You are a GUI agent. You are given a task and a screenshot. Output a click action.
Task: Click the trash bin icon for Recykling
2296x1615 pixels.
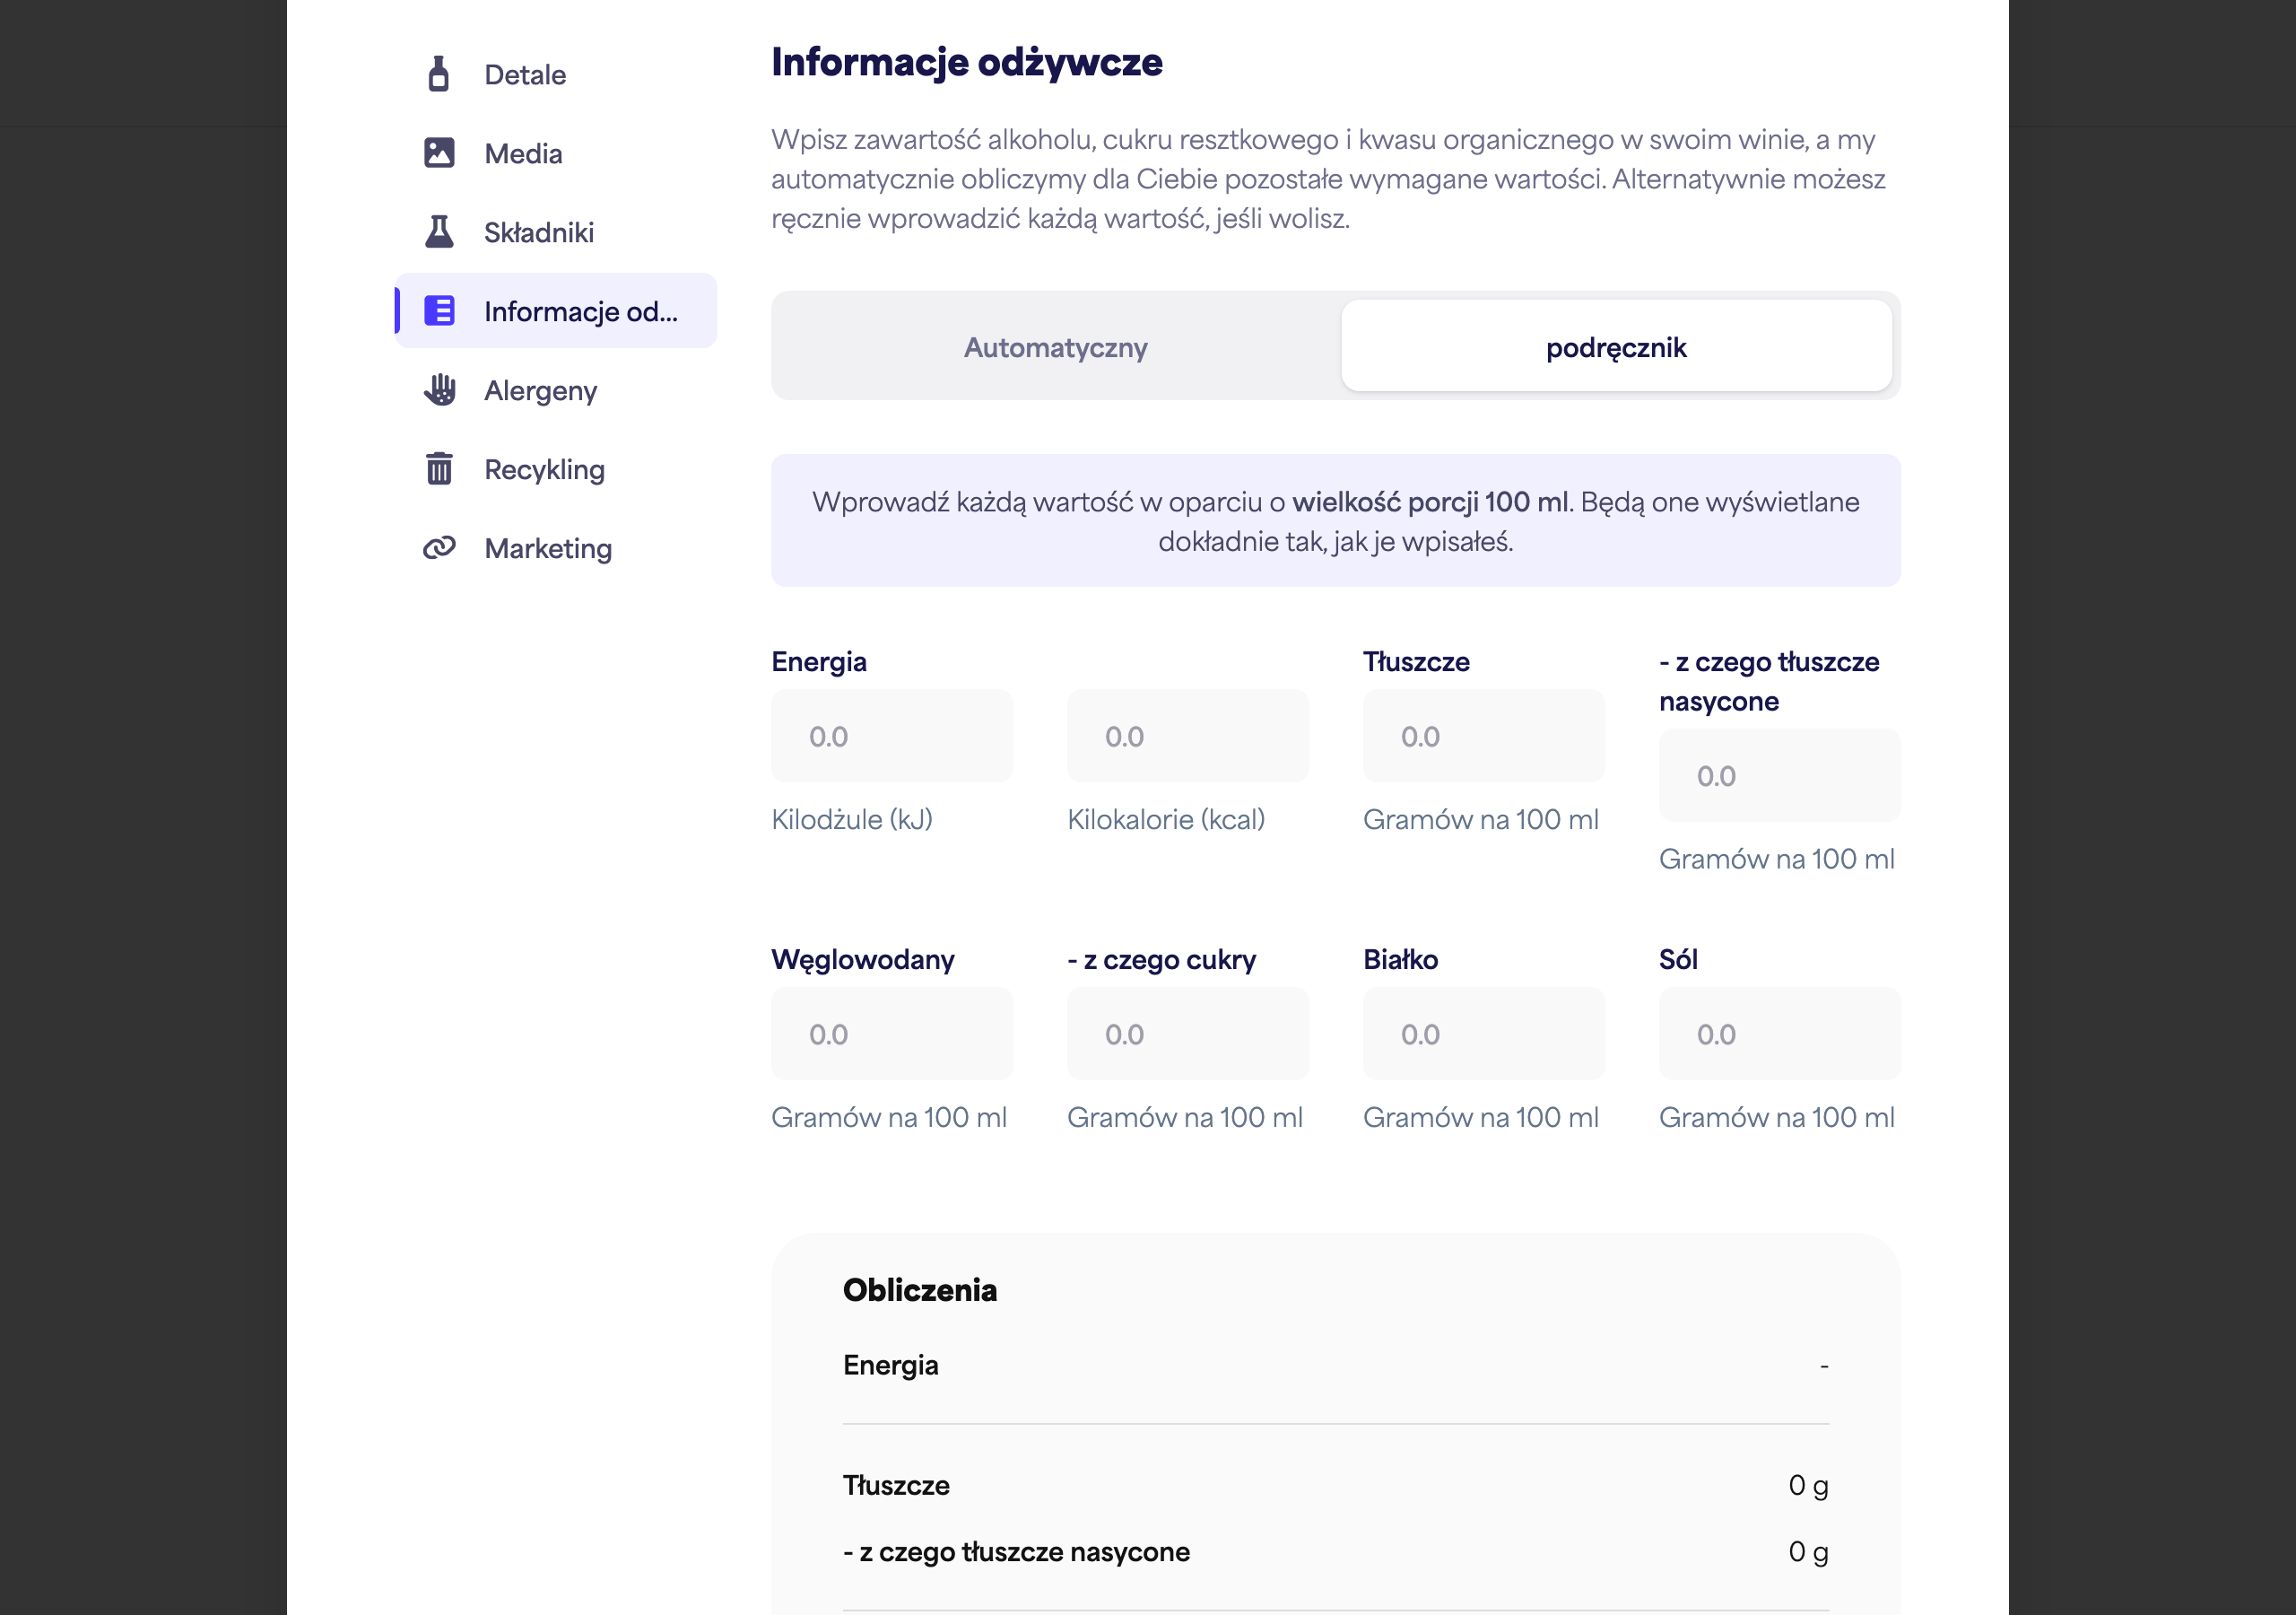pyautogui.click(x=439, y=468)
